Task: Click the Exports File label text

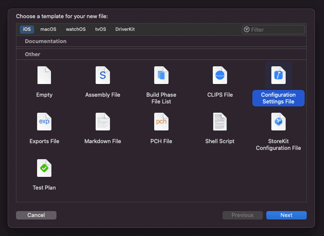Action: [x=44, y=141]
